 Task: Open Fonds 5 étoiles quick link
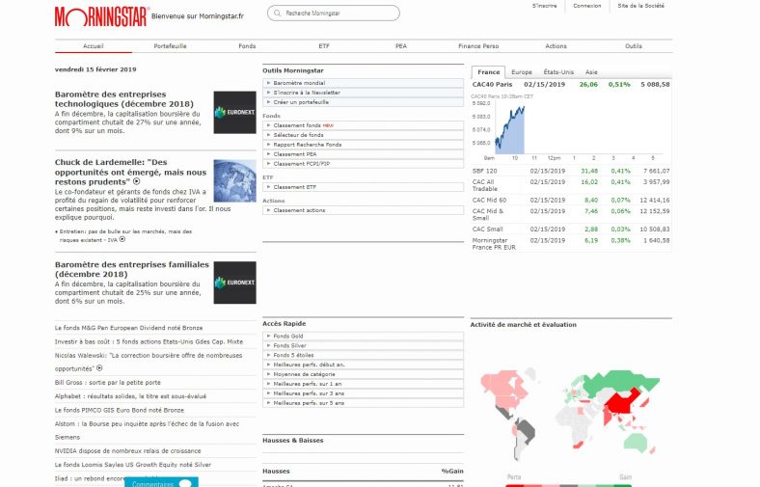click(293, 355)
